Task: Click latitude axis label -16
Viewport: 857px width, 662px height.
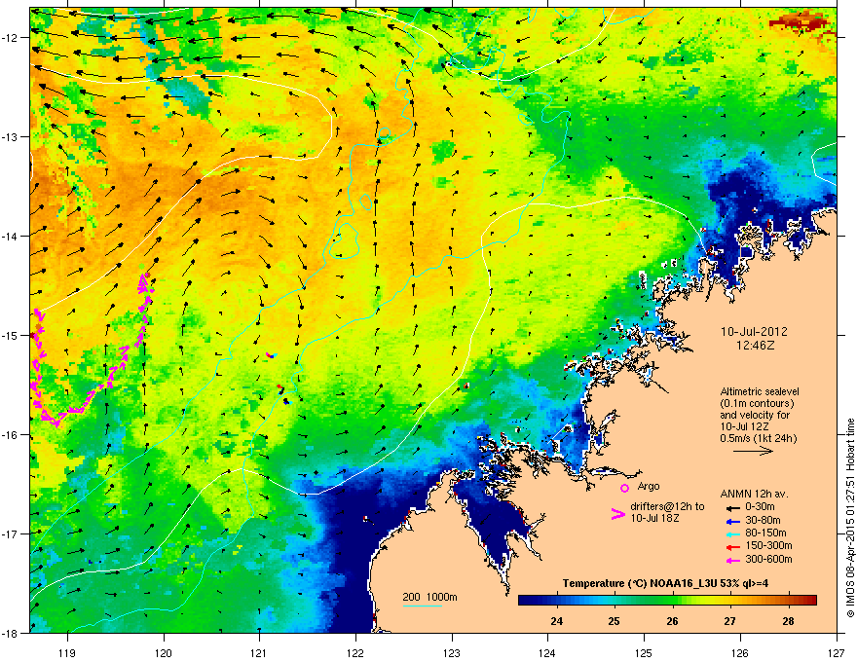Action: [x=10, y=435]
